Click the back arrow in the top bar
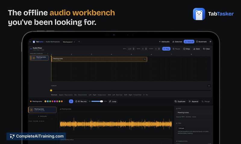The image size is (241, 144). click(30, 42)
